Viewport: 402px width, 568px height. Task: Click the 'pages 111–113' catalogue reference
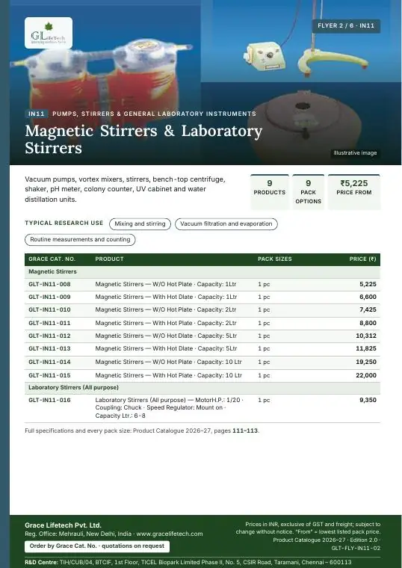[x=236, y=430]
